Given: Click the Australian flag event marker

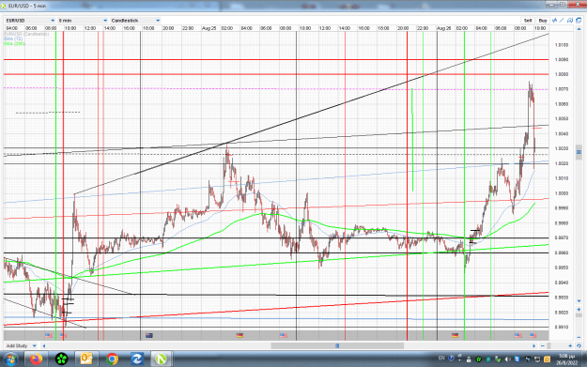Looking at the screenshot, I should tap(149, 335).
